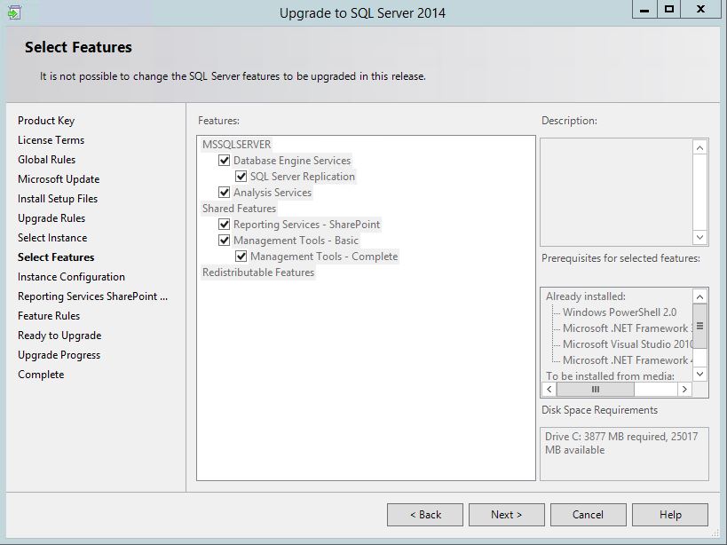This screenshot has height=545, width=727.
Task: Click the Back button
Action: [425, 515]
